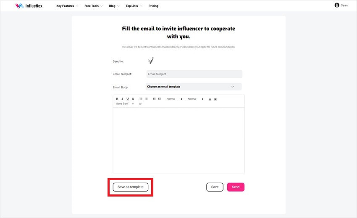The image size is (357, 218).
Task: Expand the Top Lists menu
Action: 134,6
